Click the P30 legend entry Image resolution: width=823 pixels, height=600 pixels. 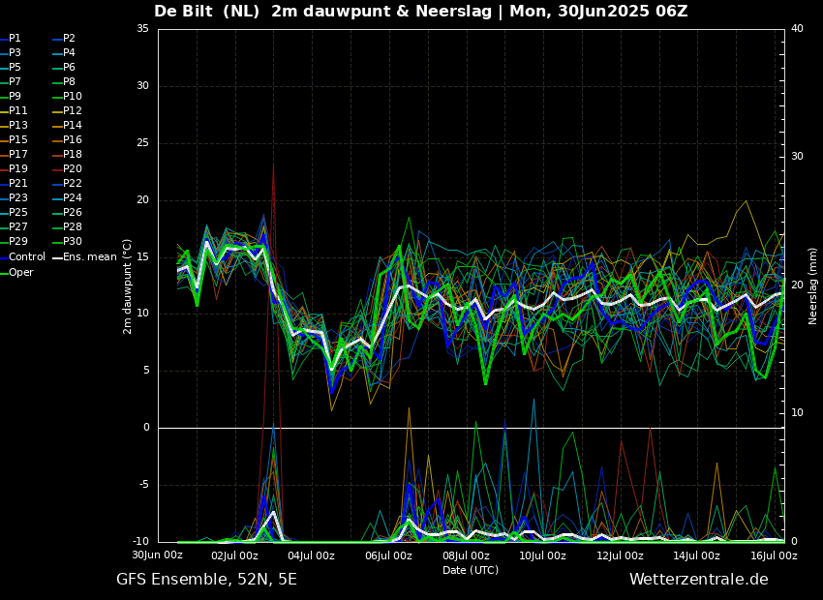point(68,242)
